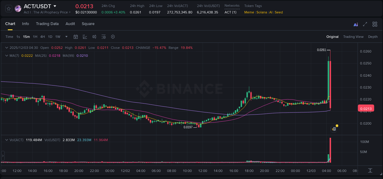Screen dimensions: 383x179
Task: Open the chart style dropdown arrow
Action: (x=66, y=37)
